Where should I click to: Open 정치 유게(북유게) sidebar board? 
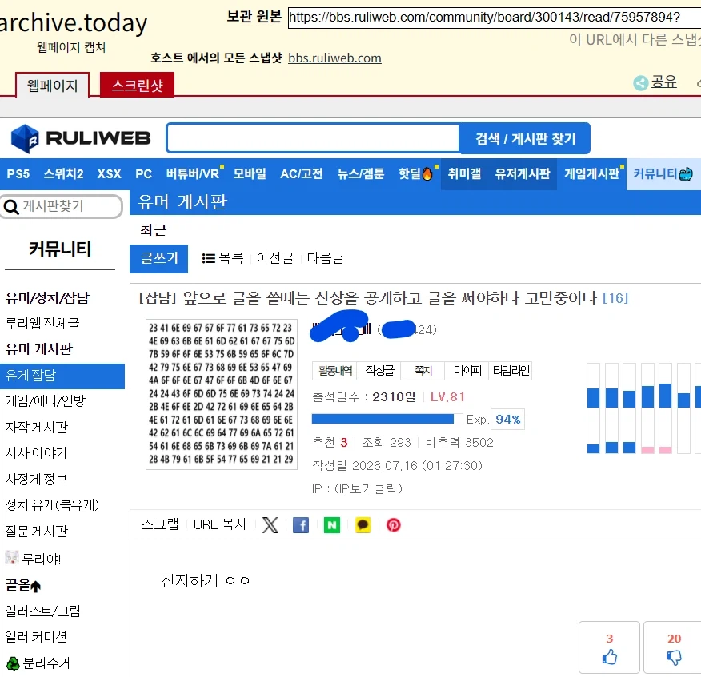point(52,504)
